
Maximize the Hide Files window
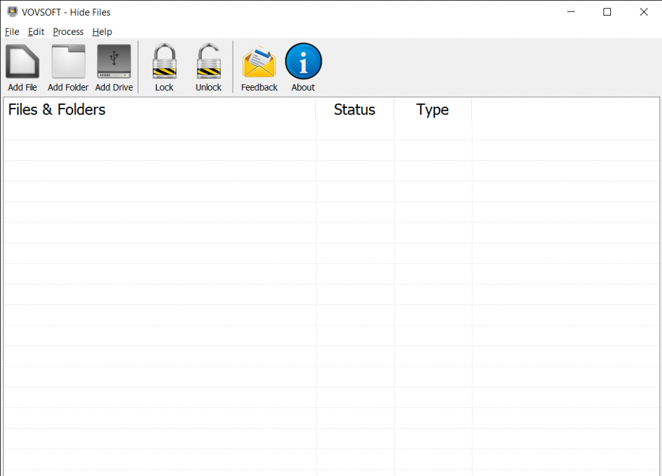tap(607, 12)
